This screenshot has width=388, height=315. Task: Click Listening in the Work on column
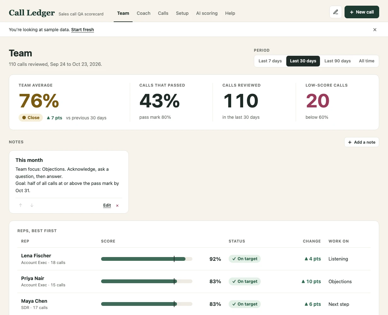pyautogui.click(x=338, y=259)
